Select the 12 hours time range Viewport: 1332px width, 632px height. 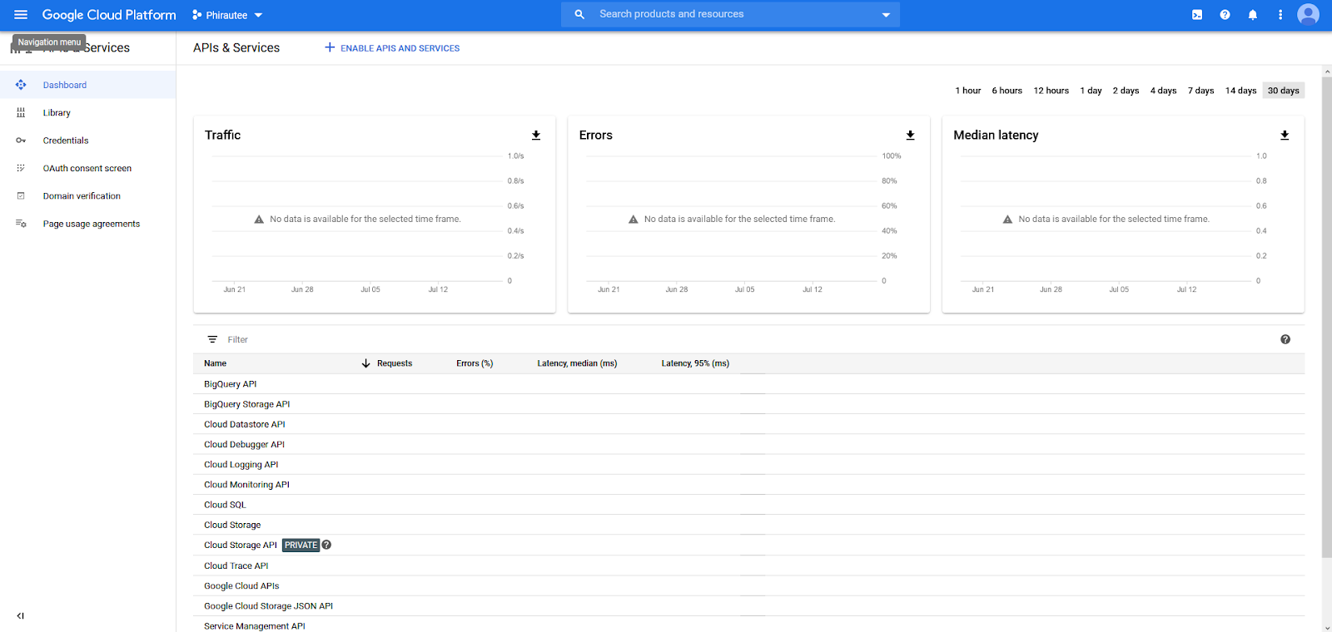point(1051,91)
